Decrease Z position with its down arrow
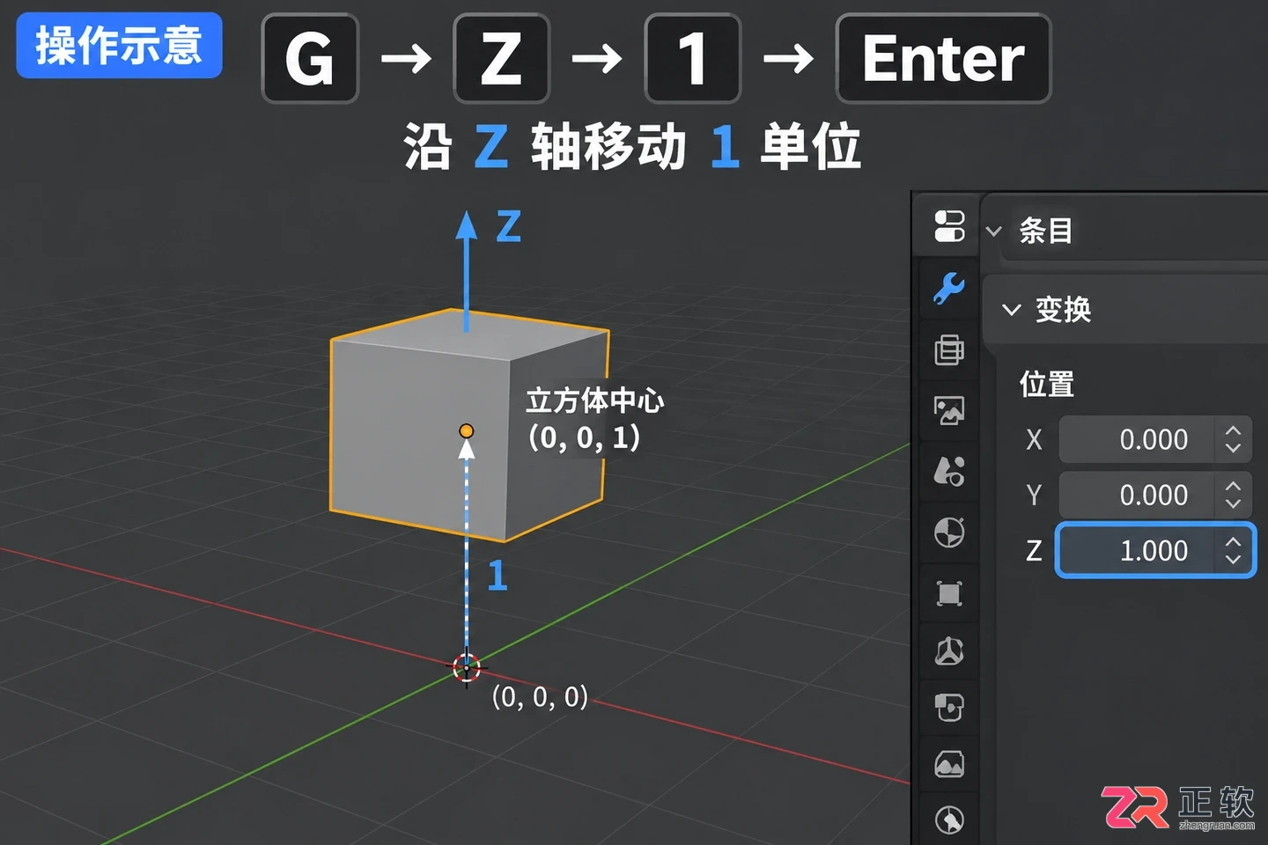The image size is (1268, 845). click(1233, 559)
